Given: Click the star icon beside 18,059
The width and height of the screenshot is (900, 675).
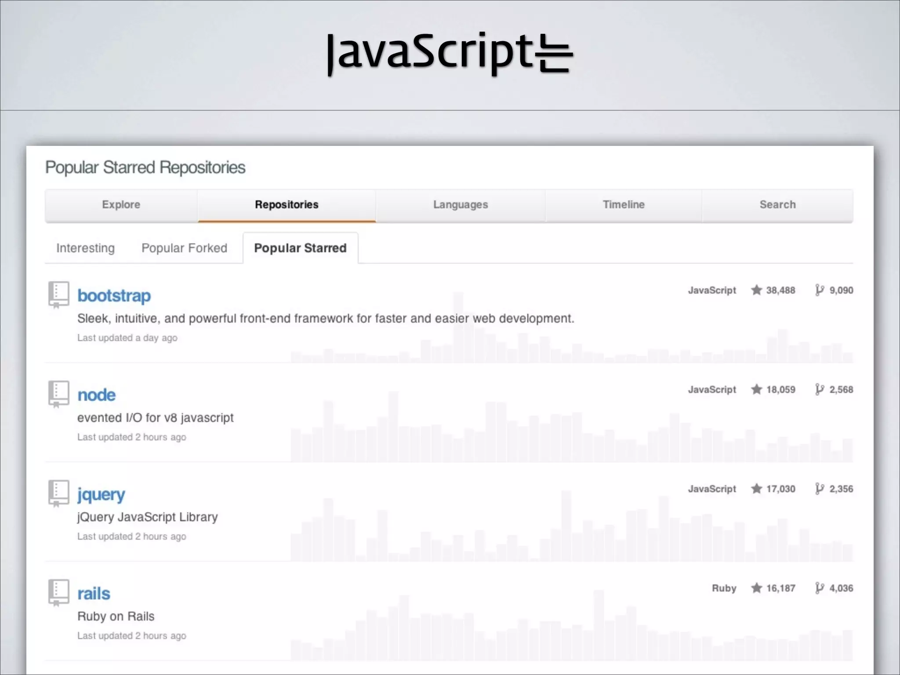Looking at the screenshot, I should [756, 389].
